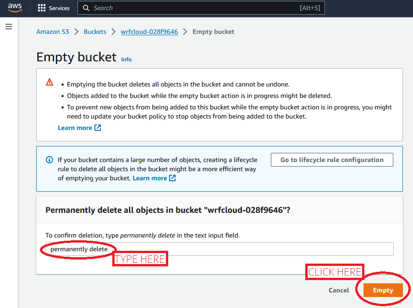Open external link icon after warning Learn more
This screenshot has height=308, width=413.
98,128
